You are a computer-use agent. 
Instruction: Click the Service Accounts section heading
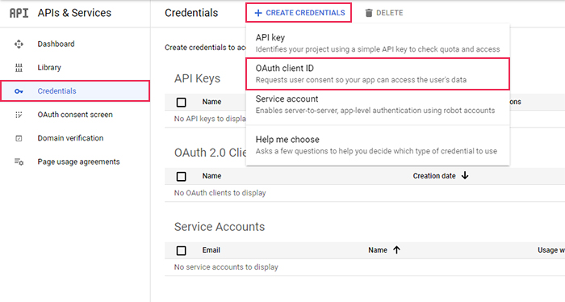[220, 227]
